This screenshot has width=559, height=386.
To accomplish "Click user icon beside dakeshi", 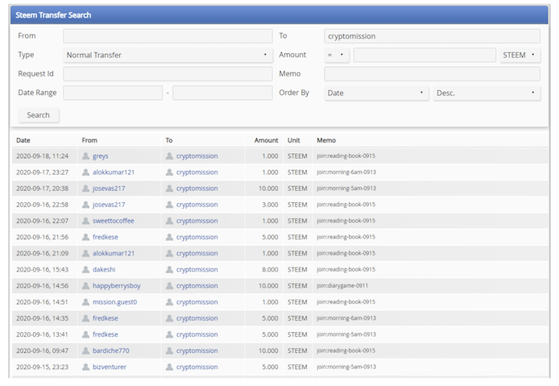I will [x=85, y=269].
